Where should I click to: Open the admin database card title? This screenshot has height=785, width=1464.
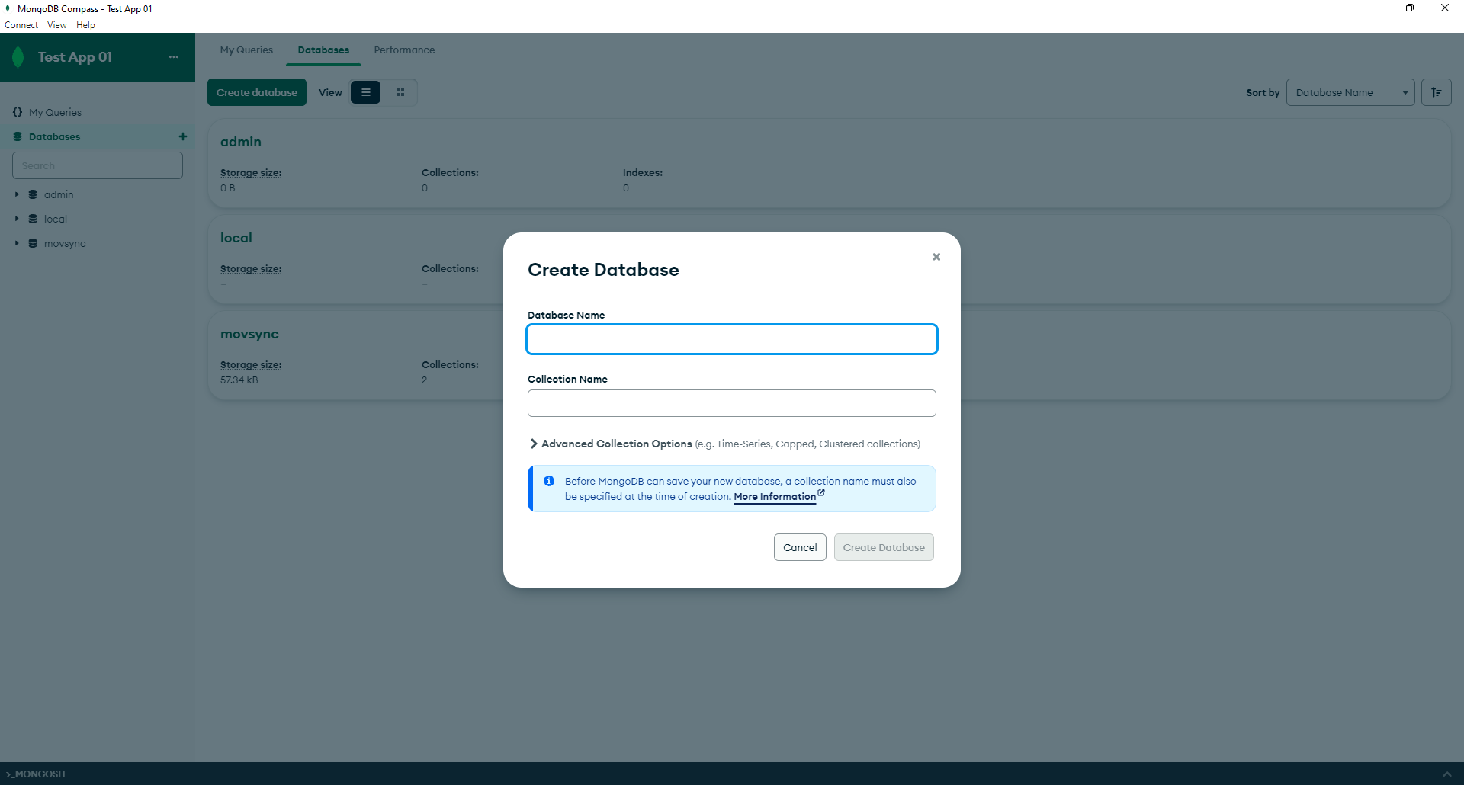coord(241,142)
